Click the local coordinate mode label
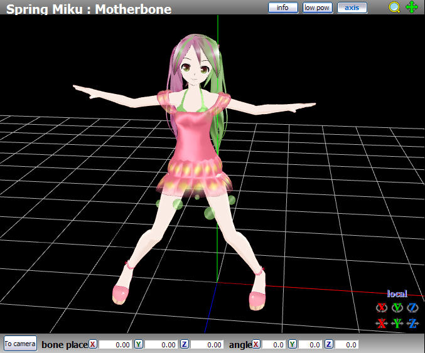This screenshot has height=353, width=425. coord(397,293)
